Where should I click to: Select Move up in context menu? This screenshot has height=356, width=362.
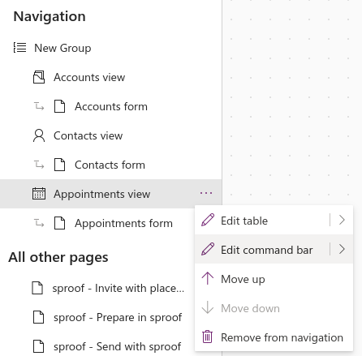coord(274,279)
